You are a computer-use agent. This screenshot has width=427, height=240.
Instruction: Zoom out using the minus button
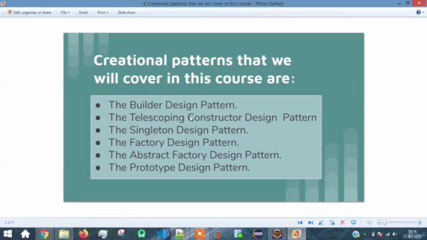pos(379,223)
